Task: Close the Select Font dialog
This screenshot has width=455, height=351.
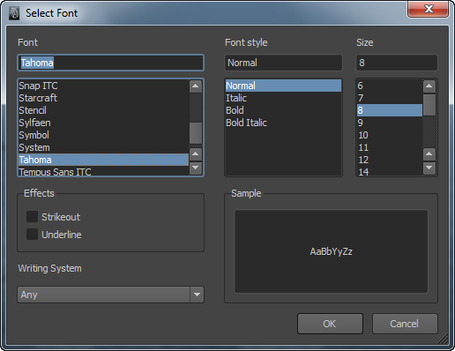Action: point(428,9)
